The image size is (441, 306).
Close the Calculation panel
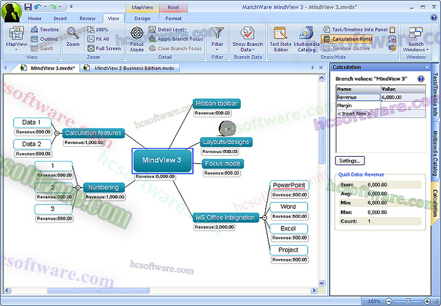point(427,67)
